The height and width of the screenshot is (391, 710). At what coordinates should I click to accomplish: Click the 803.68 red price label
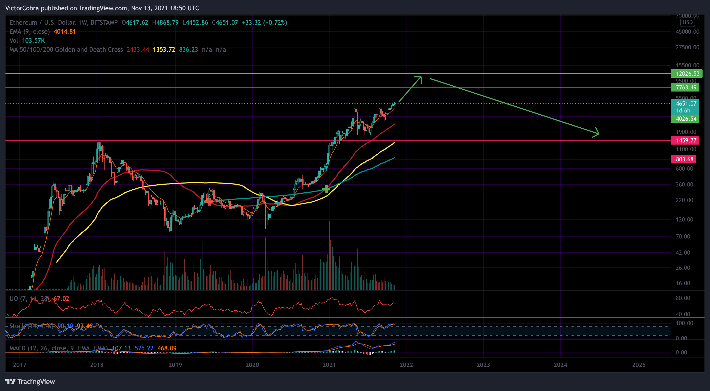click(683, 159)
